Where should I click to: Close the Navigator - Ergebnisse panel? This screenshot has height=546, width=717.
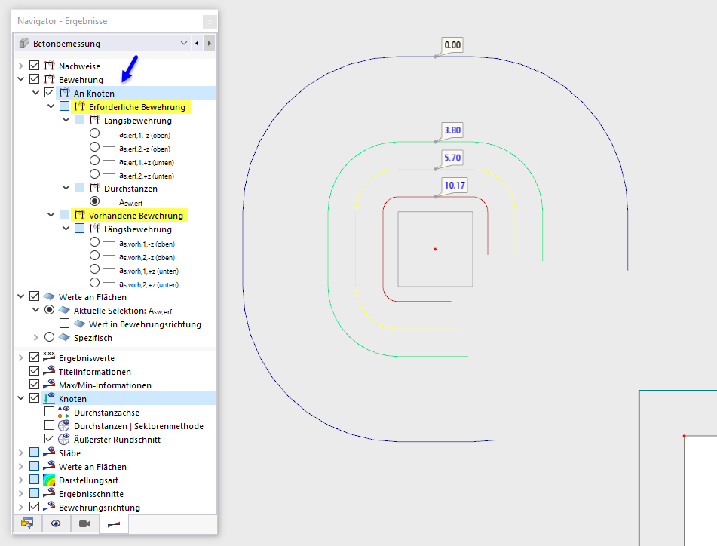(x=210, y=21)
